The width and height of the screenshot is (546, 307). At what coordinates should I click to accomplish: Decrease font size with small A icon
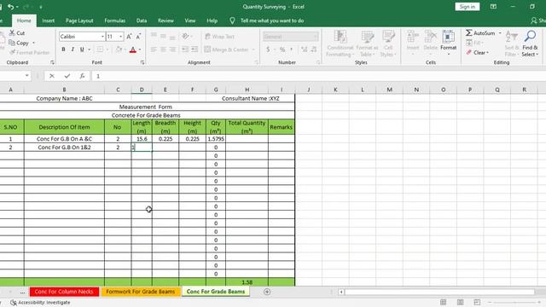point(138,36)
